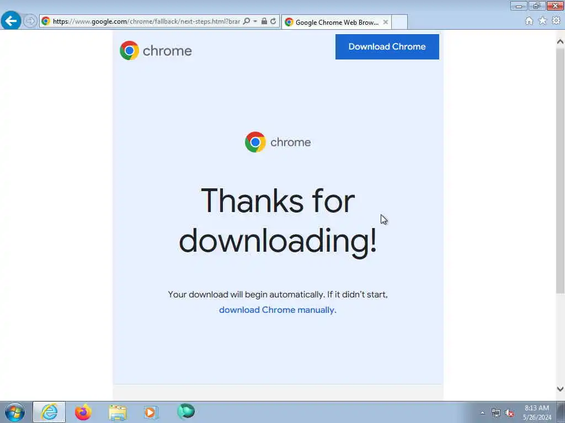The width and height of the screenshot is (565, 423).
Task: Click the page scrollbar down arrow
Action: (x=560, y=389)
